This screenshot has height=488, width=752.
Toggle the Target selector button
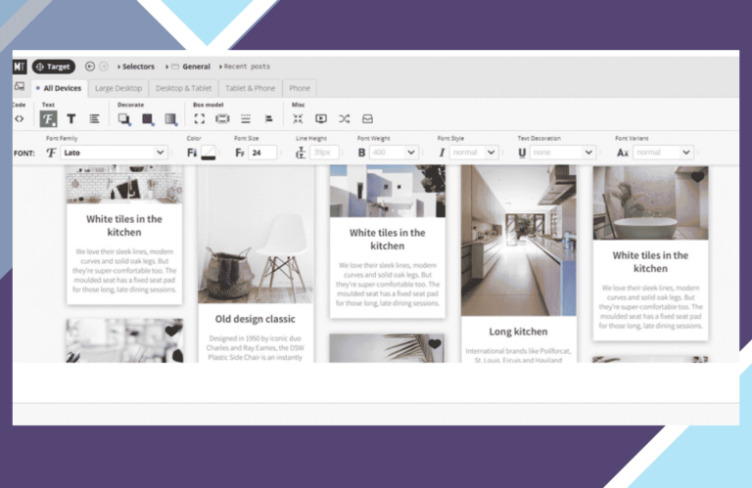point(53,67)
